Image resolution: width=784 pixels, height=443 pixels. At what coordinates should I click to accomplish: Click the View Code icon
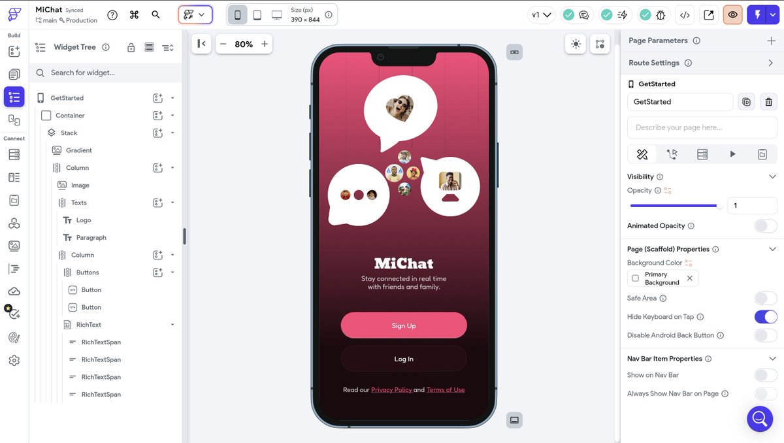[x=685, y=14]
